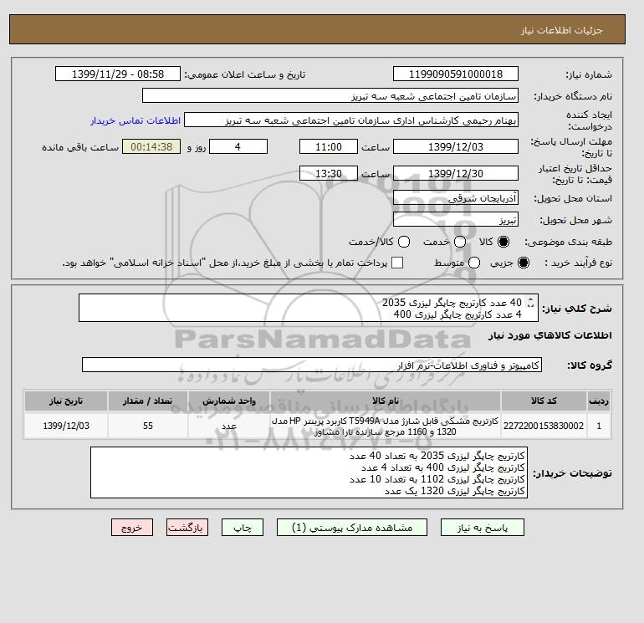Click the validity time 13:30 field
Viewport: 644px width, 623px height.
pos(329,173)
